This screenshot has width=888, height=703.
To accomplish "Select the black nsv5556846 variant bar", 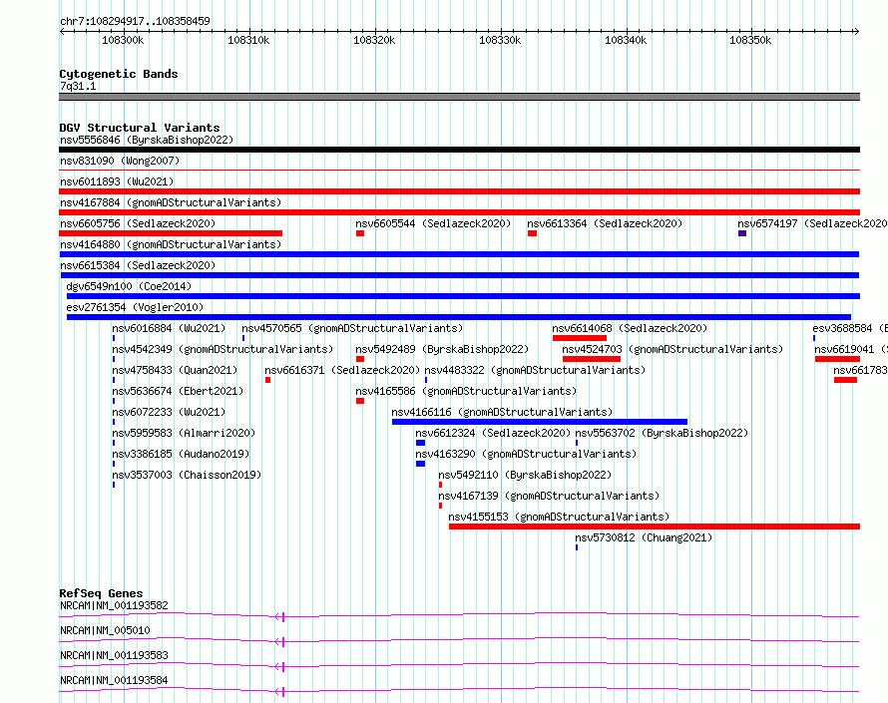I will [459, 150].
